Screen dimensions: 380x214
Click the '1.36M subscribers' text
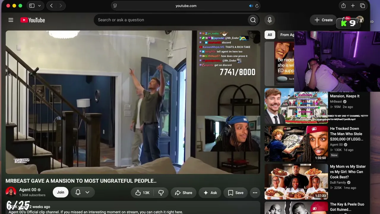tap(32, 195)
